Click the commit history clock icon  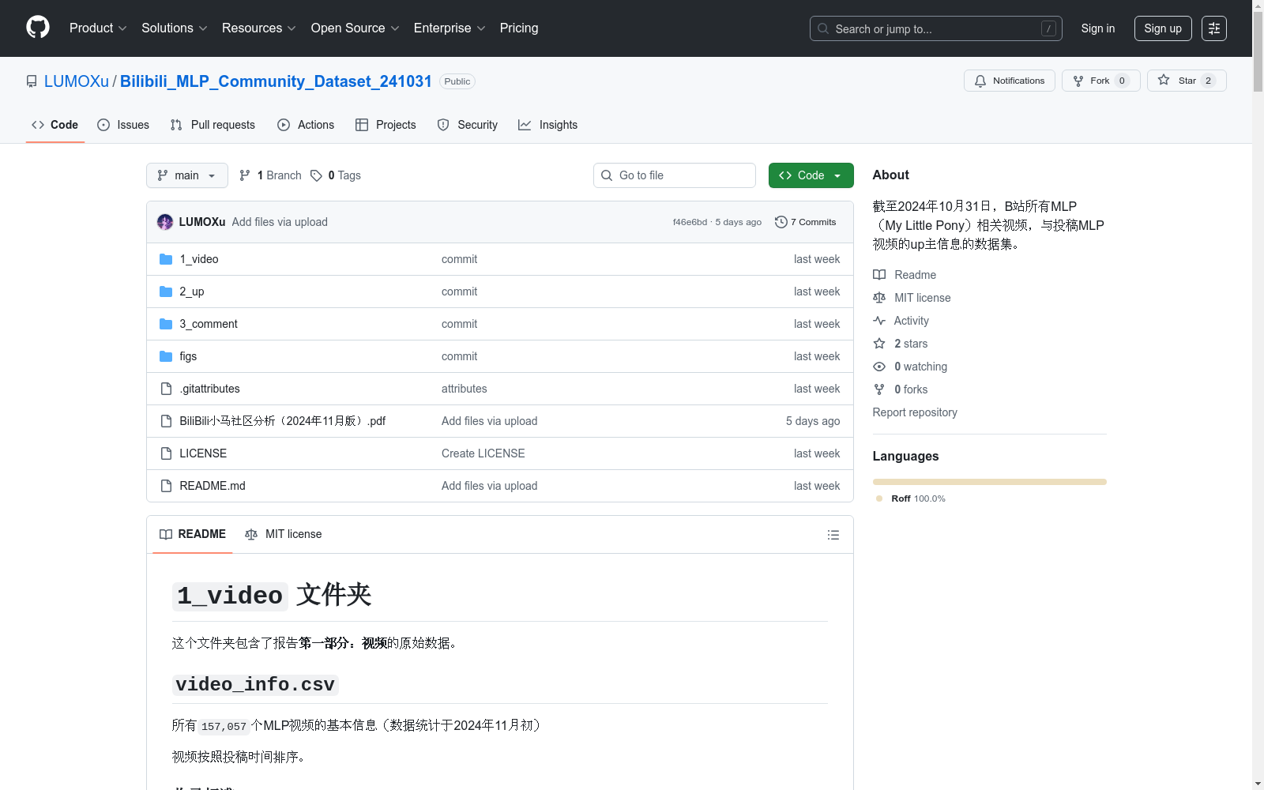click(781, 222)
